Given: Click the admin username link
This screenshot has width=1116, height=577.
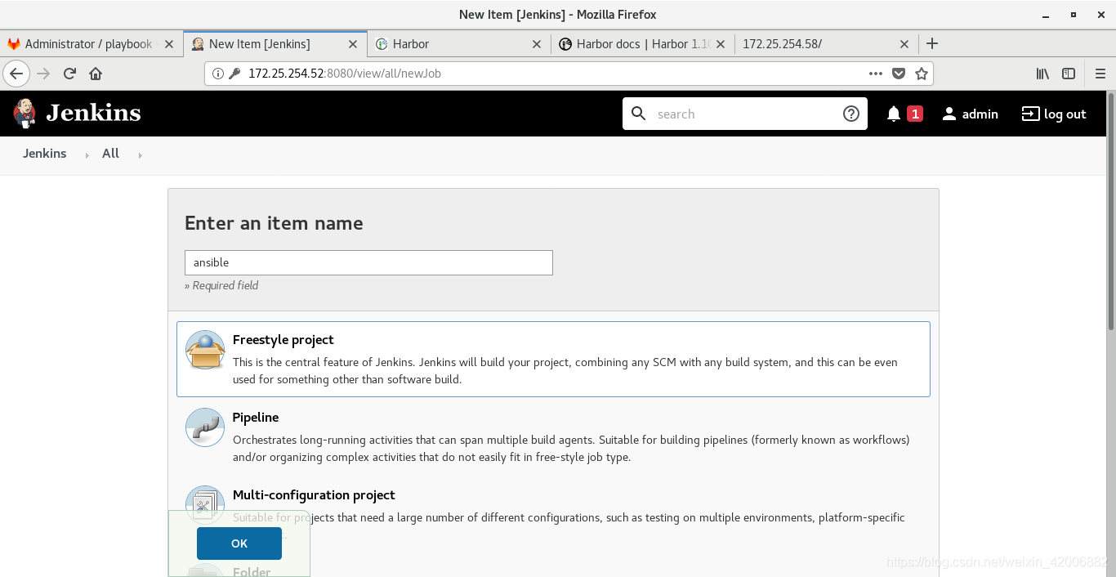Looking at the screenshot, I should click(x=980, y=114).
